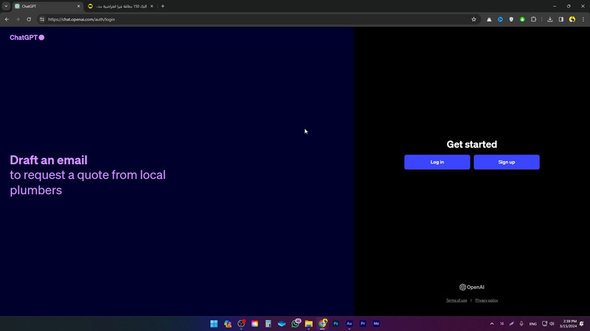Click the Log in button
Viewport: 590px width, 331px height.
tap(437, 162)
